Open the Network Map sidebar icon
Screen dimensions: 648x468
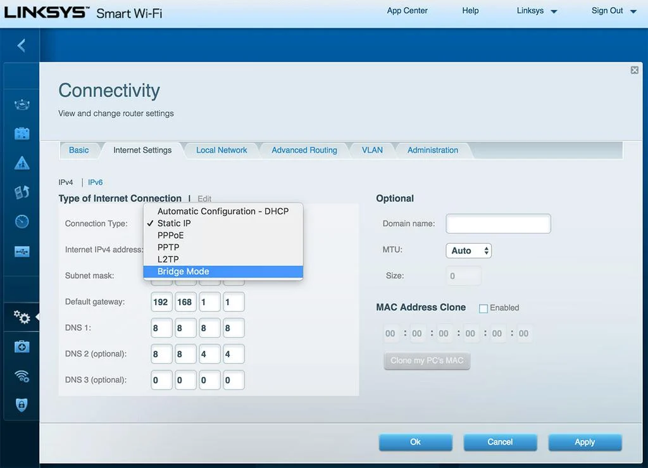point(22,104)
